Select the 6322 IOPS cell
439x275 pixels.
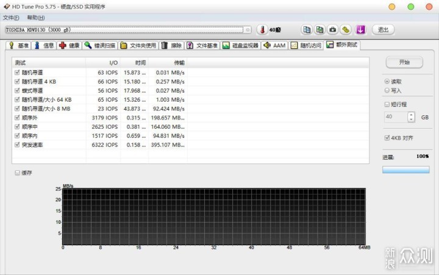[x=104, y=145]
